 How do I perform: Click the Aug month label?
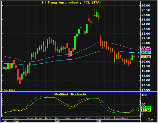[x=16, y=121]
